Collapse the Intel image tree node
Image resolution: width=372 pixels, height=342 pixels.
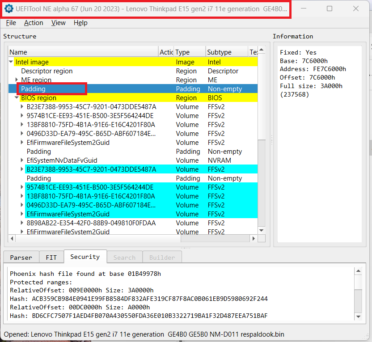pos(11,62)
